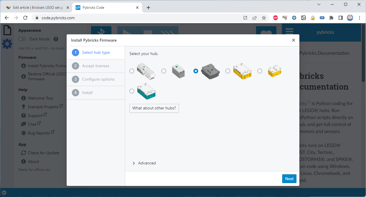Click the Dark Mode help icon
This screenshot has height=197, width=366.
(56, 39)
